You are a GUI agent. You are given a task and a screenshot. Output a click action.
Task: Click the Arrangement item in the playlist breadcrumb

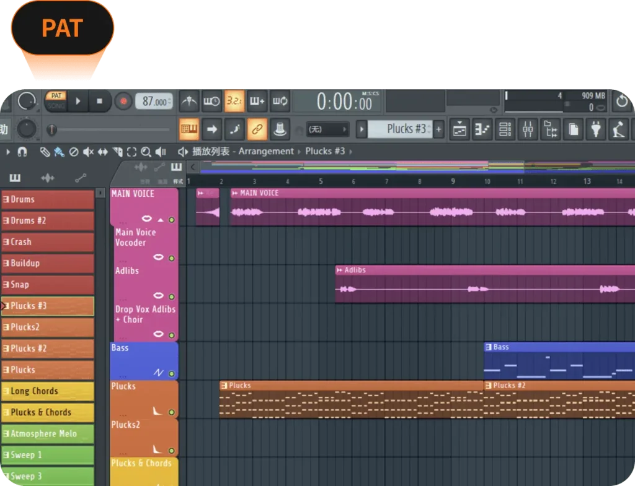click(x=265, y=151)
